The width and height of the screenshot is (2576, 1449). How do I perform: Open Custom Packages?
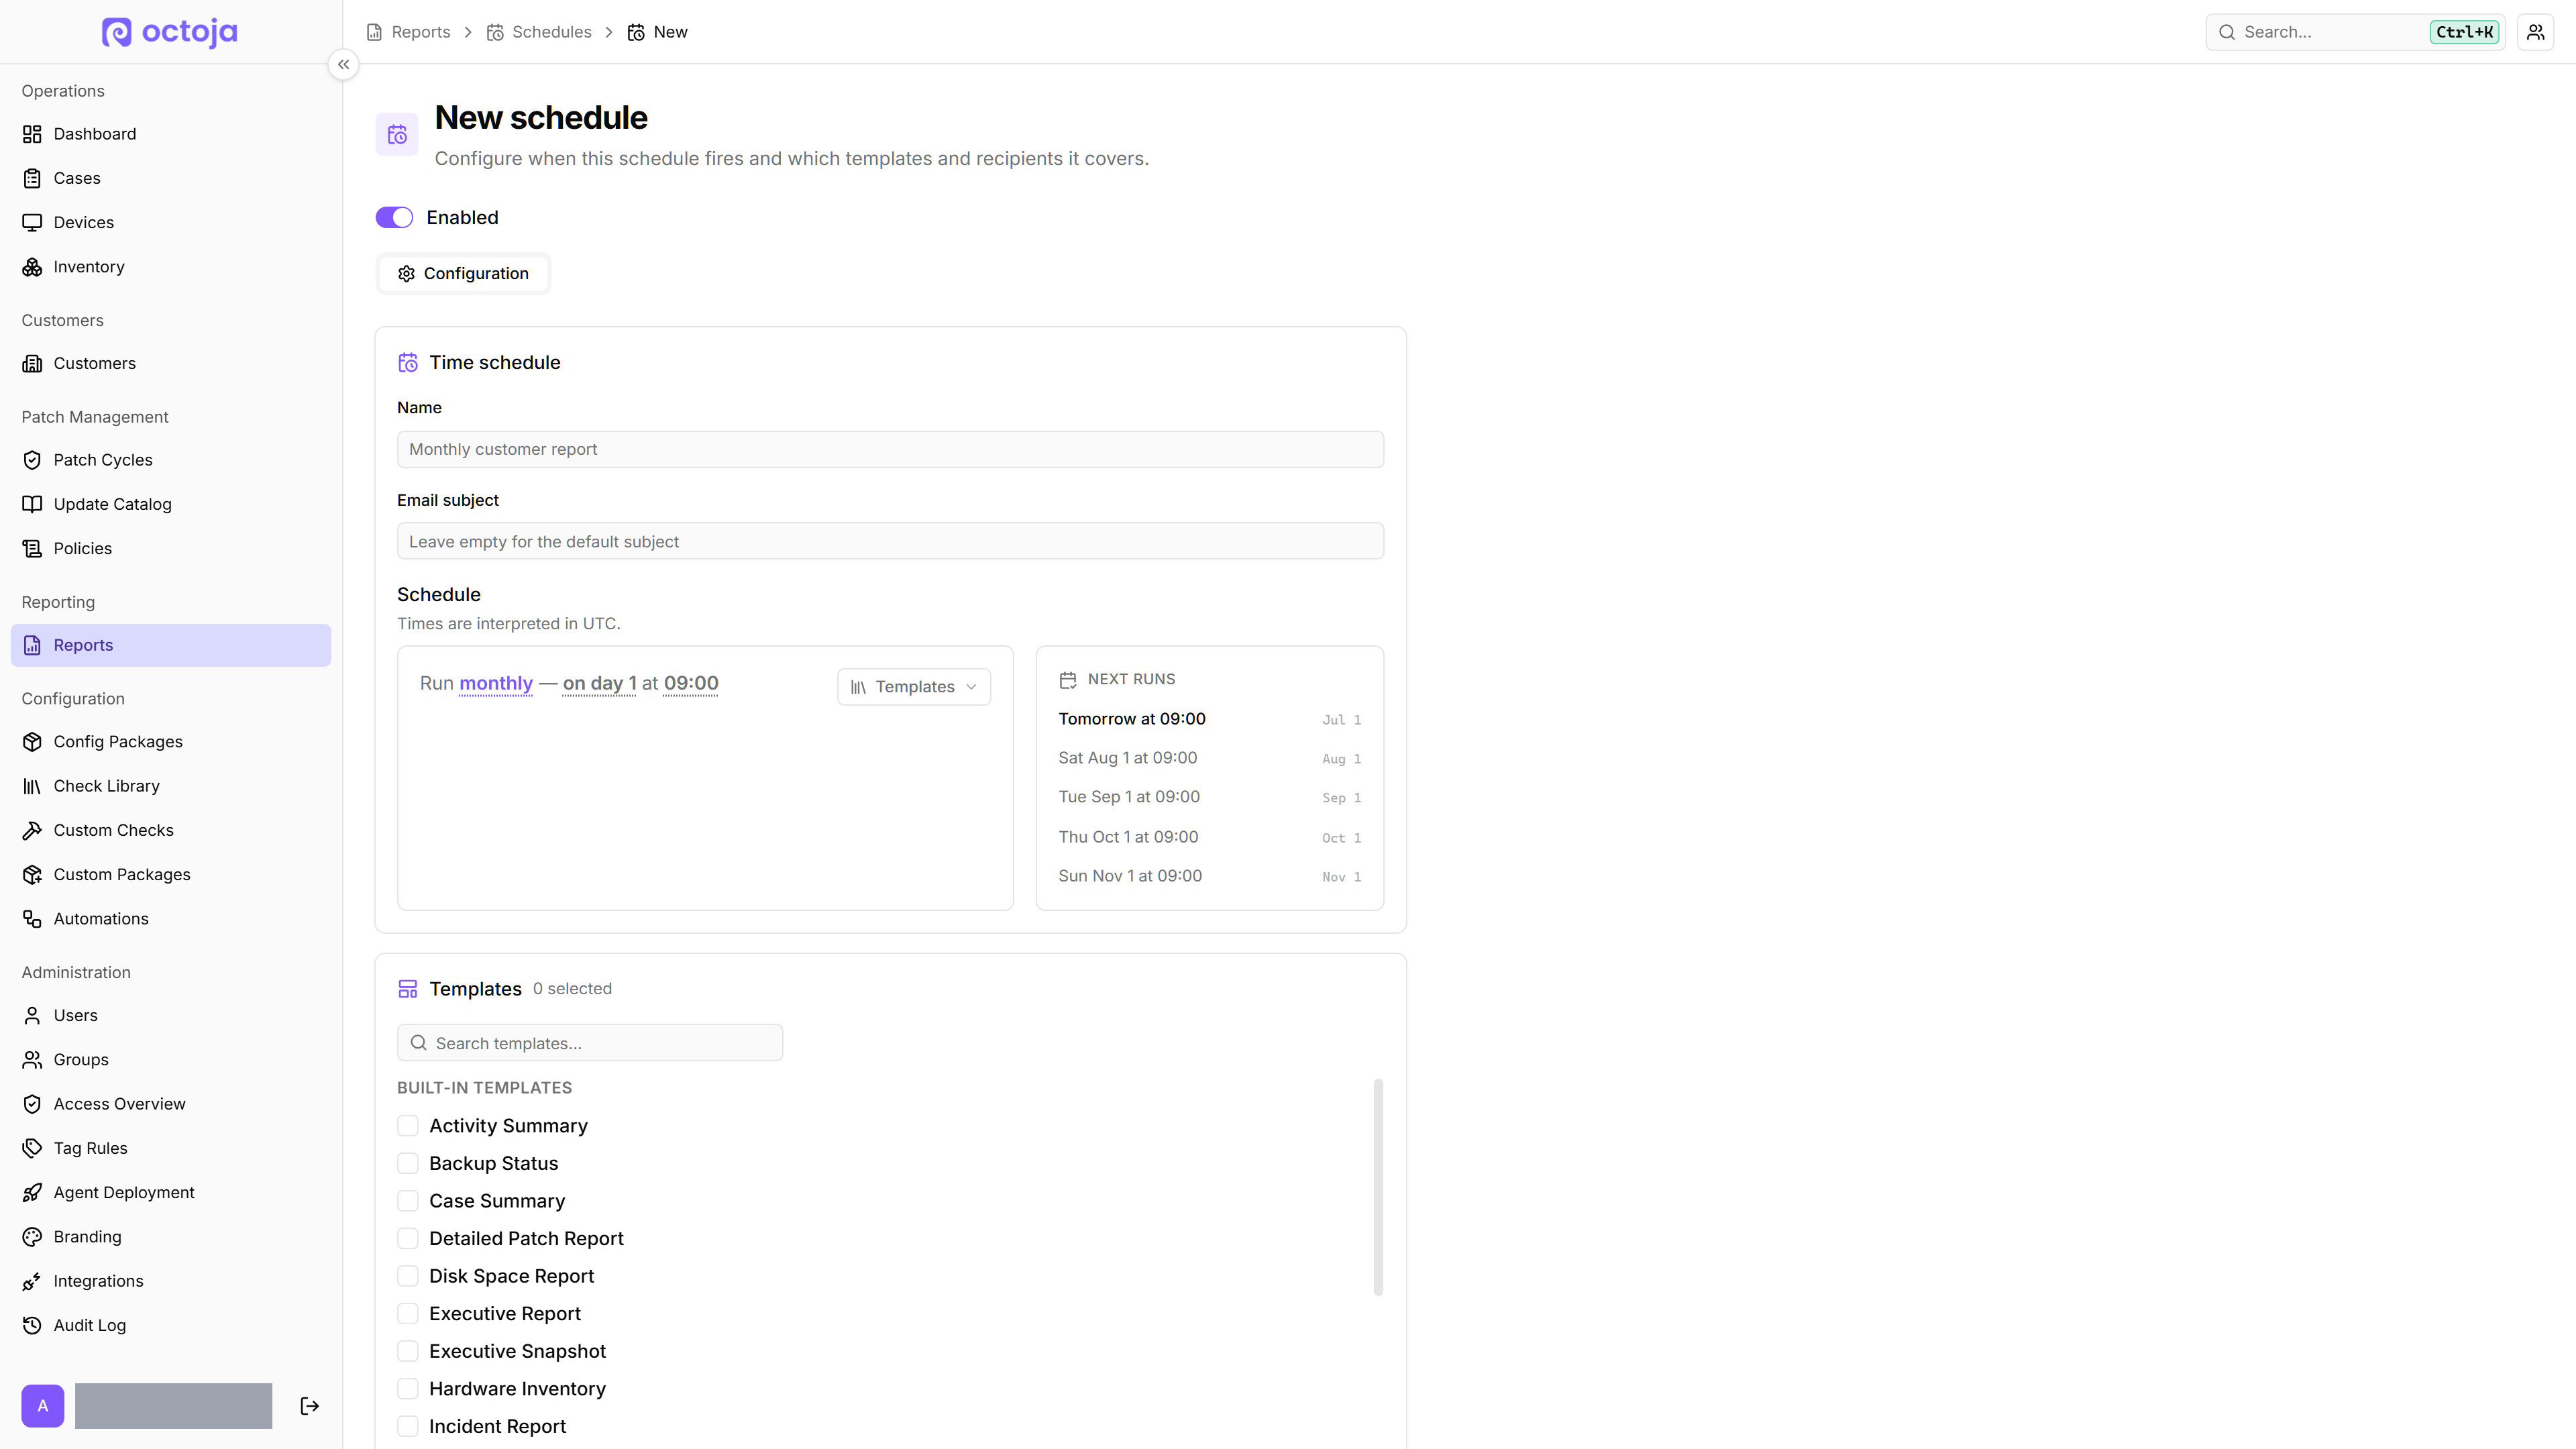pyautogui.click(x=171, y=874)
